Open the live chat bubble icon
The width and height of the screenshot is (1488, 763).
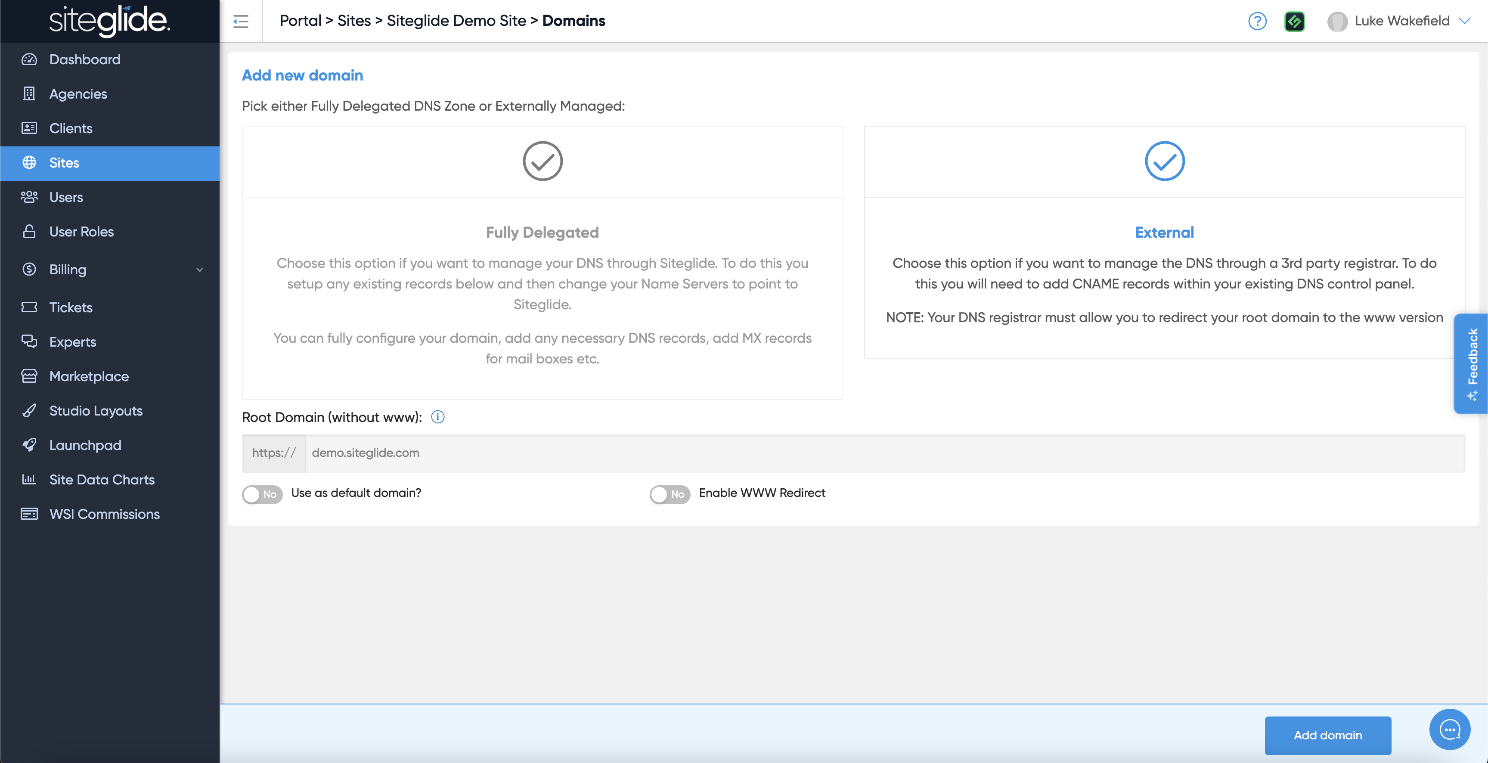tap(1449, 729)
